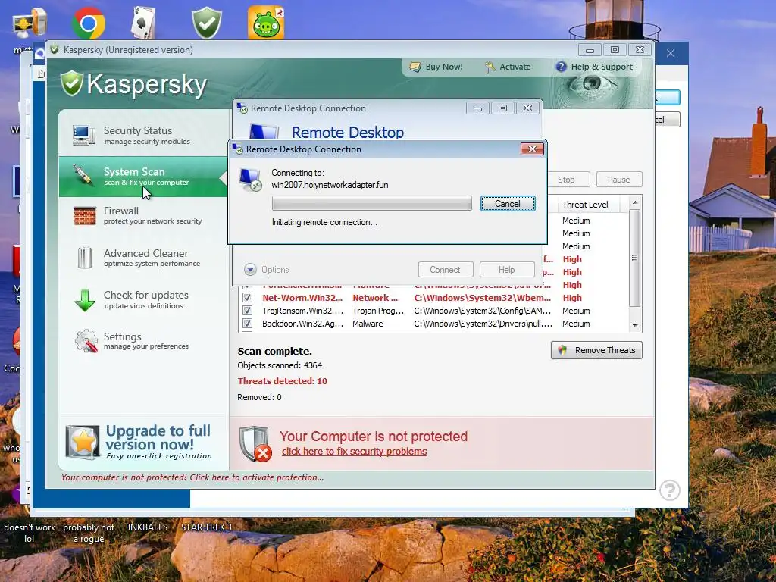Click the Help & Support question mark icon
776x582 pixels.
tap(561, 67)
